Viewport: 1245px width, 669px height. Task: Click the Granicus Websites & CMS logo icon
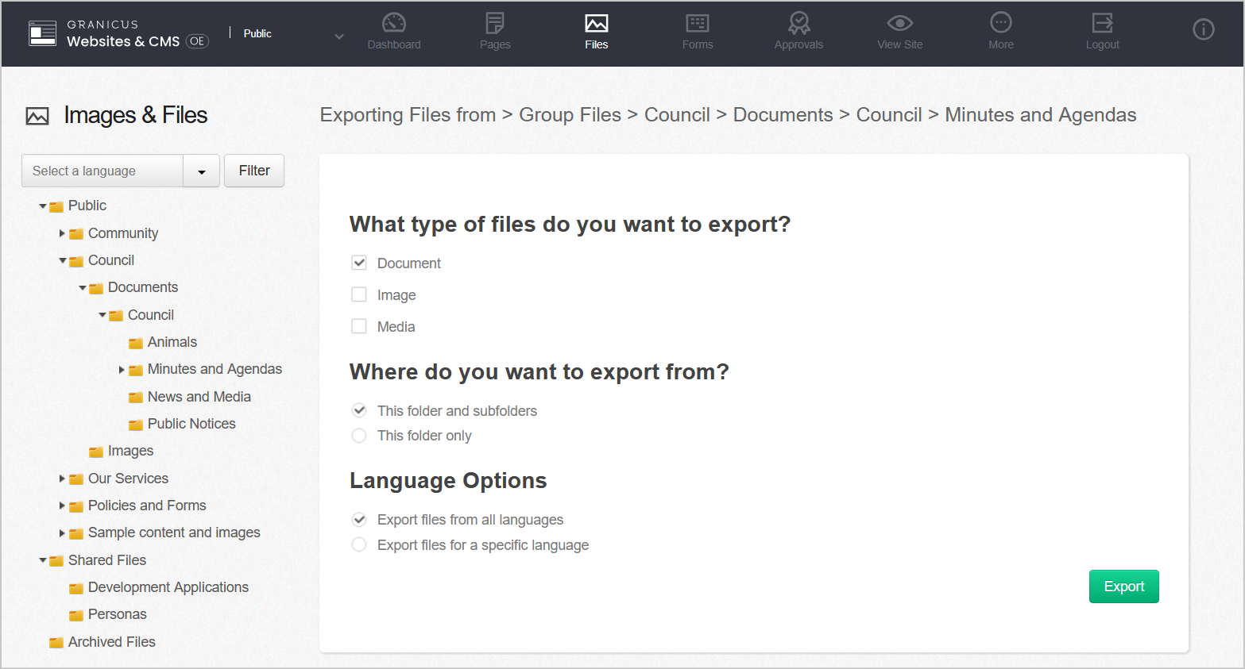point(43,33)
